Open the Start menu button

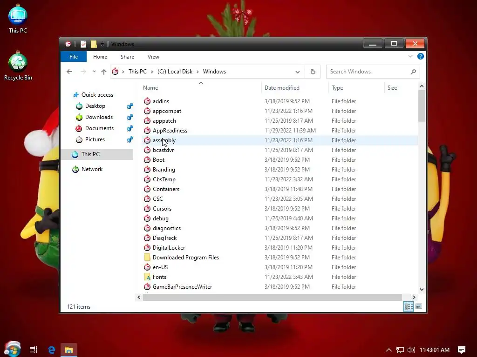coord(12,349)
